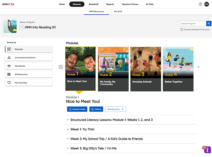The height and width of the screenshot is (157, 212).
Task: Click the carousel next arrow
Action: pyautogui.click(x=198, y=67)
